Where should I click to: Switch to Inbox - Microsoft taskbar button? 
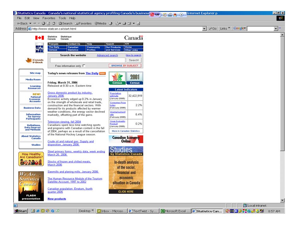coord(112,211)
